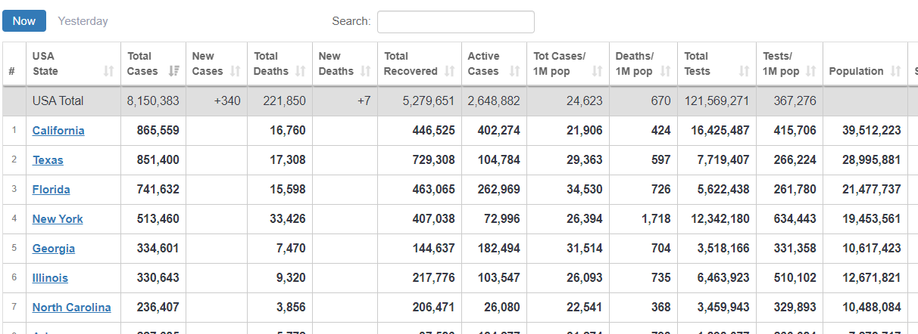Click sort icon in USA State column
This screenshot has height=334, width=918.
108,71
